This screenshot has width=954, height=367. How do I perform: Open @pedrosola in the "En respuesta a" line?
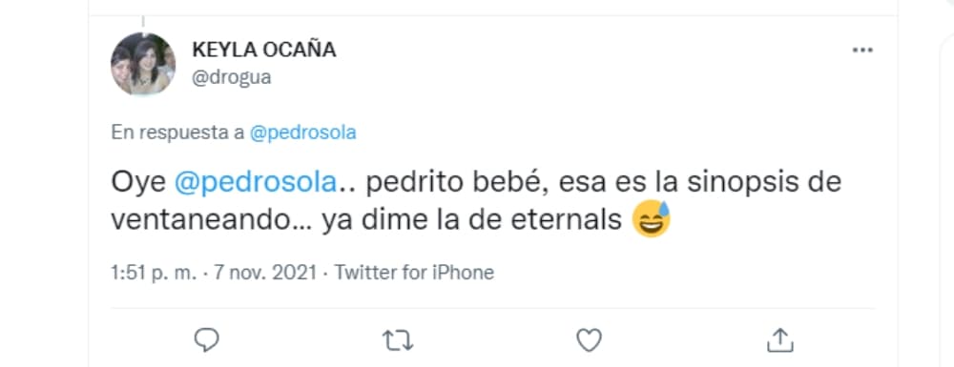pos(303,133)
